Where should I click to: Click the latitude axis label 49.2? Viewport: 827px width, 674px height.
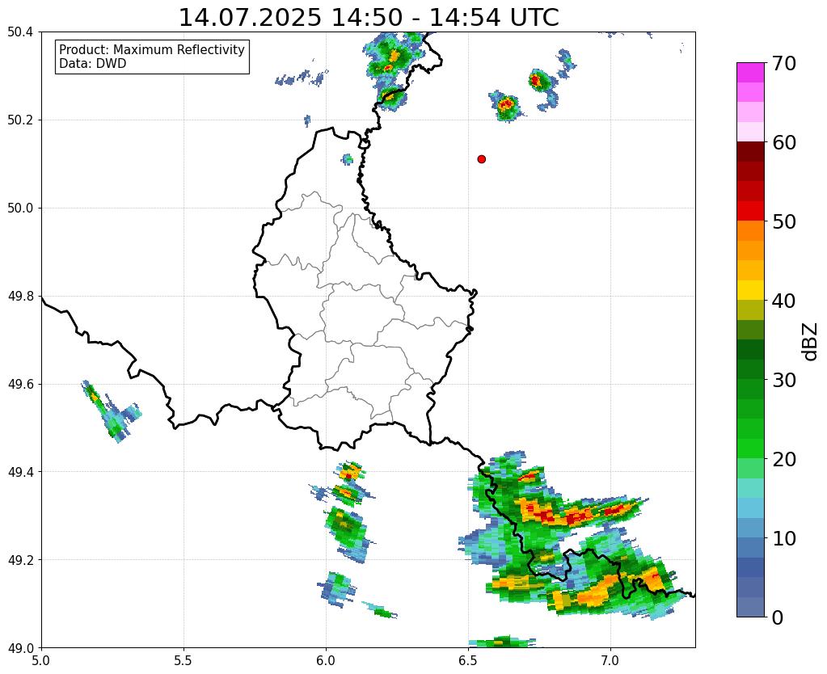point(20,560)
